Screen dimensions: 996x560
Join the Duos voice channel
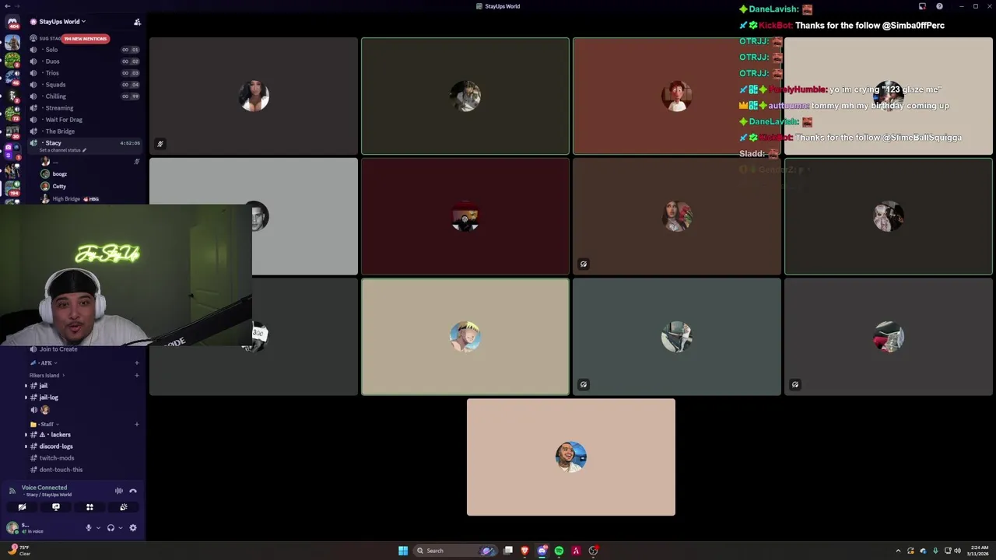coord(86,61)
